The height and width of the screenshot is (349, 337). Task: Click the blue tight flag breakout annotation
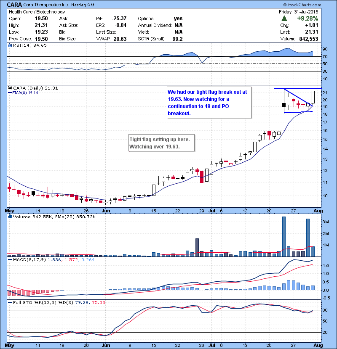209,102
